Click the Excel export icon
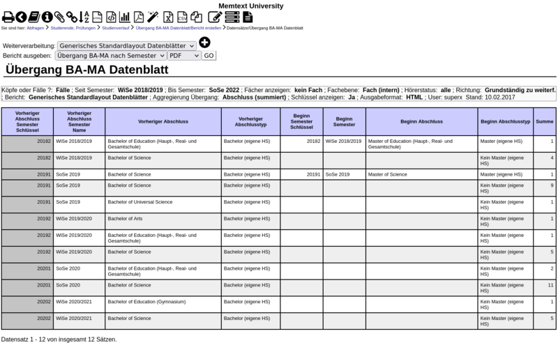The image size is (558, 343). [168, 17]
